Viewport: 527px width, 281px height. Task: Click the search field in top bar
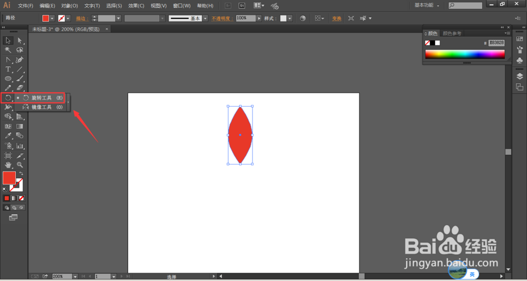click(x=465, y=6)
